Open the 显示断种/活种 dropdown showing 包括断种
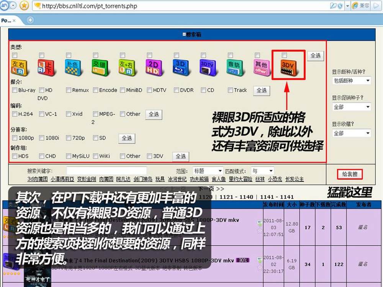 click(352, 81)
